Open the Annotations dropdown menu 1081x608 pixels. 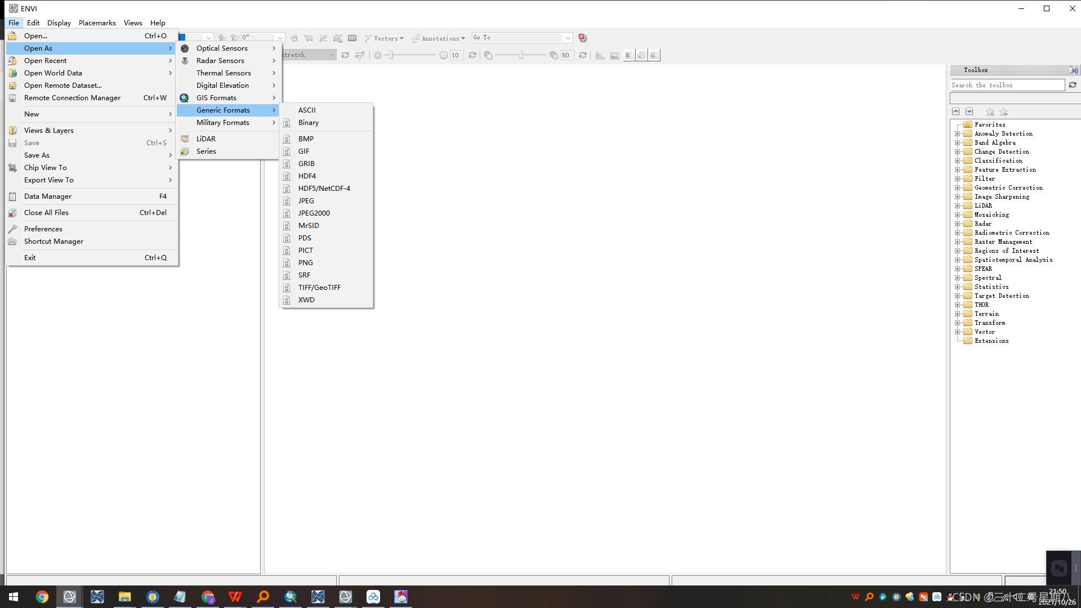coord(438,38)
